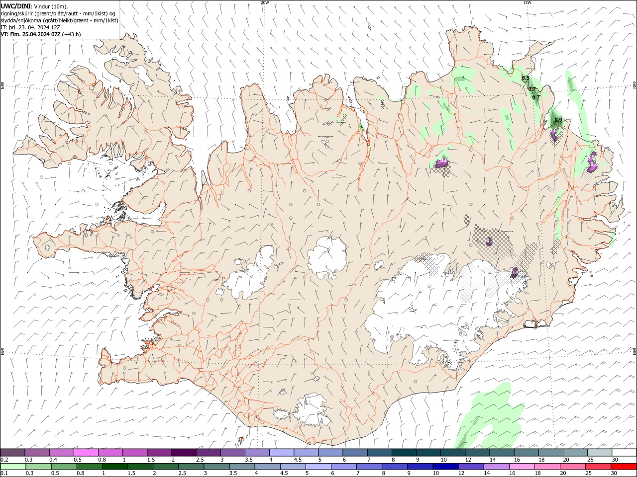Click the init time 'IT: þri. 23. 04. 2024 12Z'
637x477 pixels.
(30, 27)
